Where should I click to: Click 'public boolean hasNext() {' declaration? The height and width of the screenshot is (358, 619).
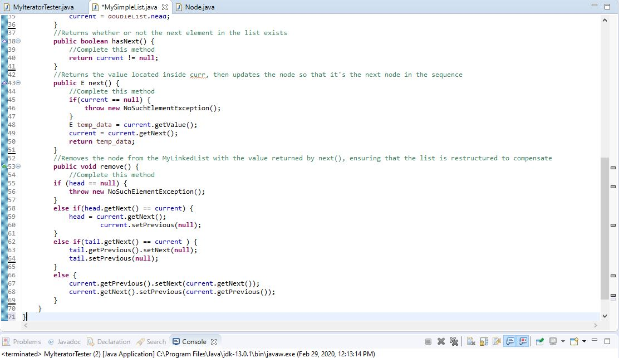pyautogui.click(x=104, y=41)
